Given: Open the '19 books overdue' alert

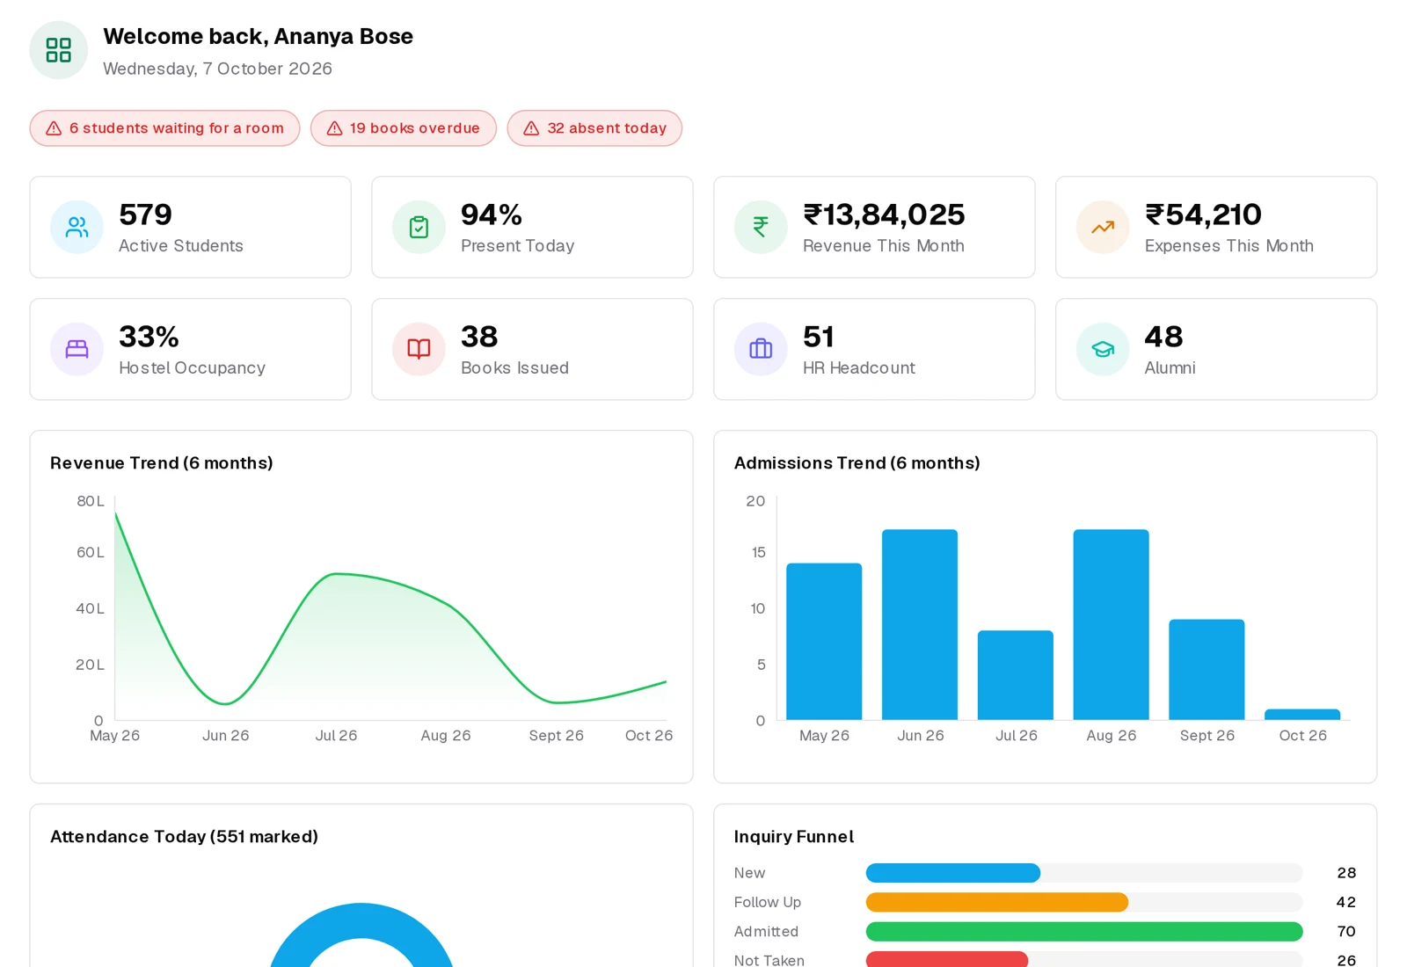Looking at the screenshot, I should pos(404,128).
